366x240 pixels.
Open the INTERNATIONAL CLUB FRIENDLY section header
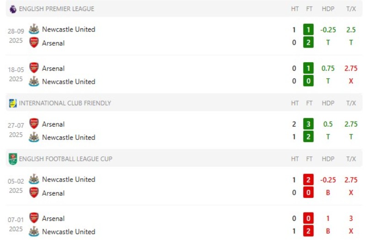[x=65, y=103]
